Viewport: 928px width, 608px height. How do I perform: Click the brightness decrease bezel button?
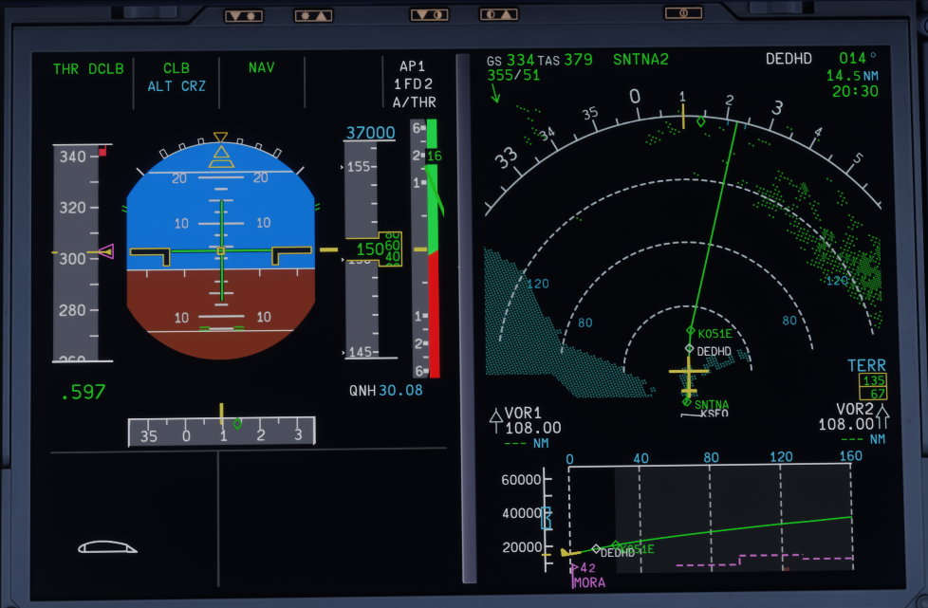[244, 16]
